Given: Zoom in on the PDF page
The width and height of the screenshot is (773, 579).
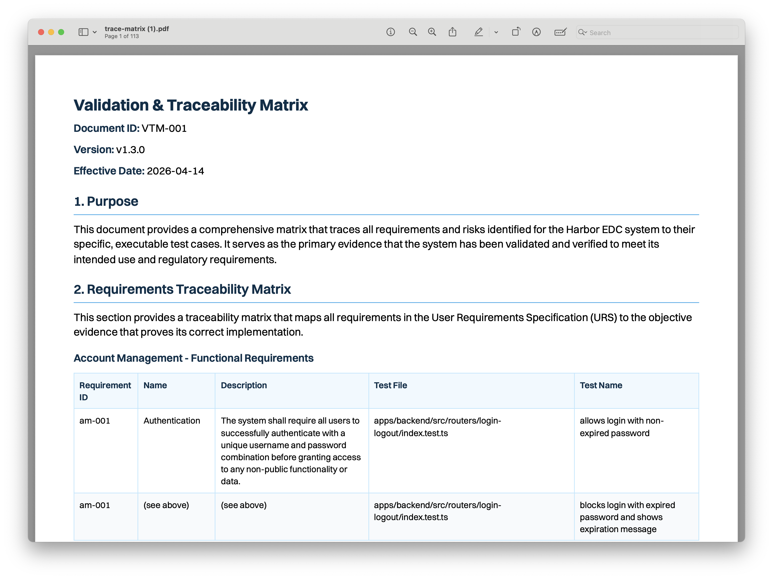Looking at the screenshot, I should click(432, 32).
